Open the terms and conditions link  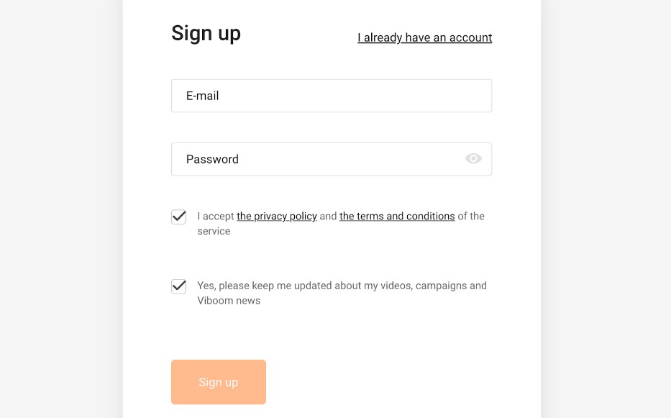click(397, 216)
